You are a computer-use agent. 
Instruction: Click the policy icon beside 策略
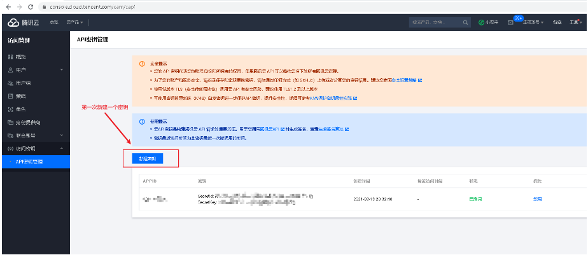(10, 96)
